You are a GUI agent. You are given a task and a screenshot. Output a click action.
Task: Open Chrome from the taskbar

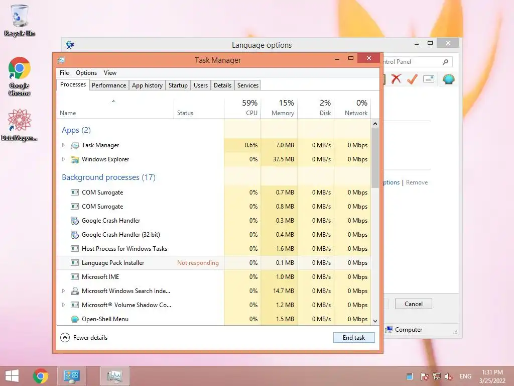point(41,376)
